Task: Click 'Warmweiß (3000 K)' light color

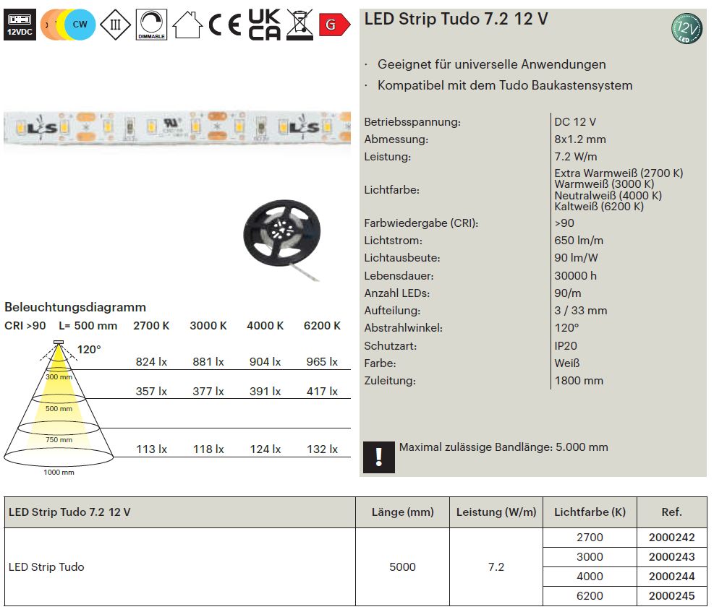Action: click(604, 184)
